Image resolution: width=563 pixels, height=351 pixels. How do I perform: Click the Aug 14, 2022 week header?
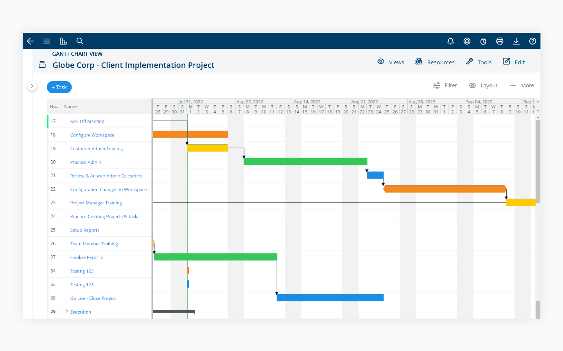(307, 102)
